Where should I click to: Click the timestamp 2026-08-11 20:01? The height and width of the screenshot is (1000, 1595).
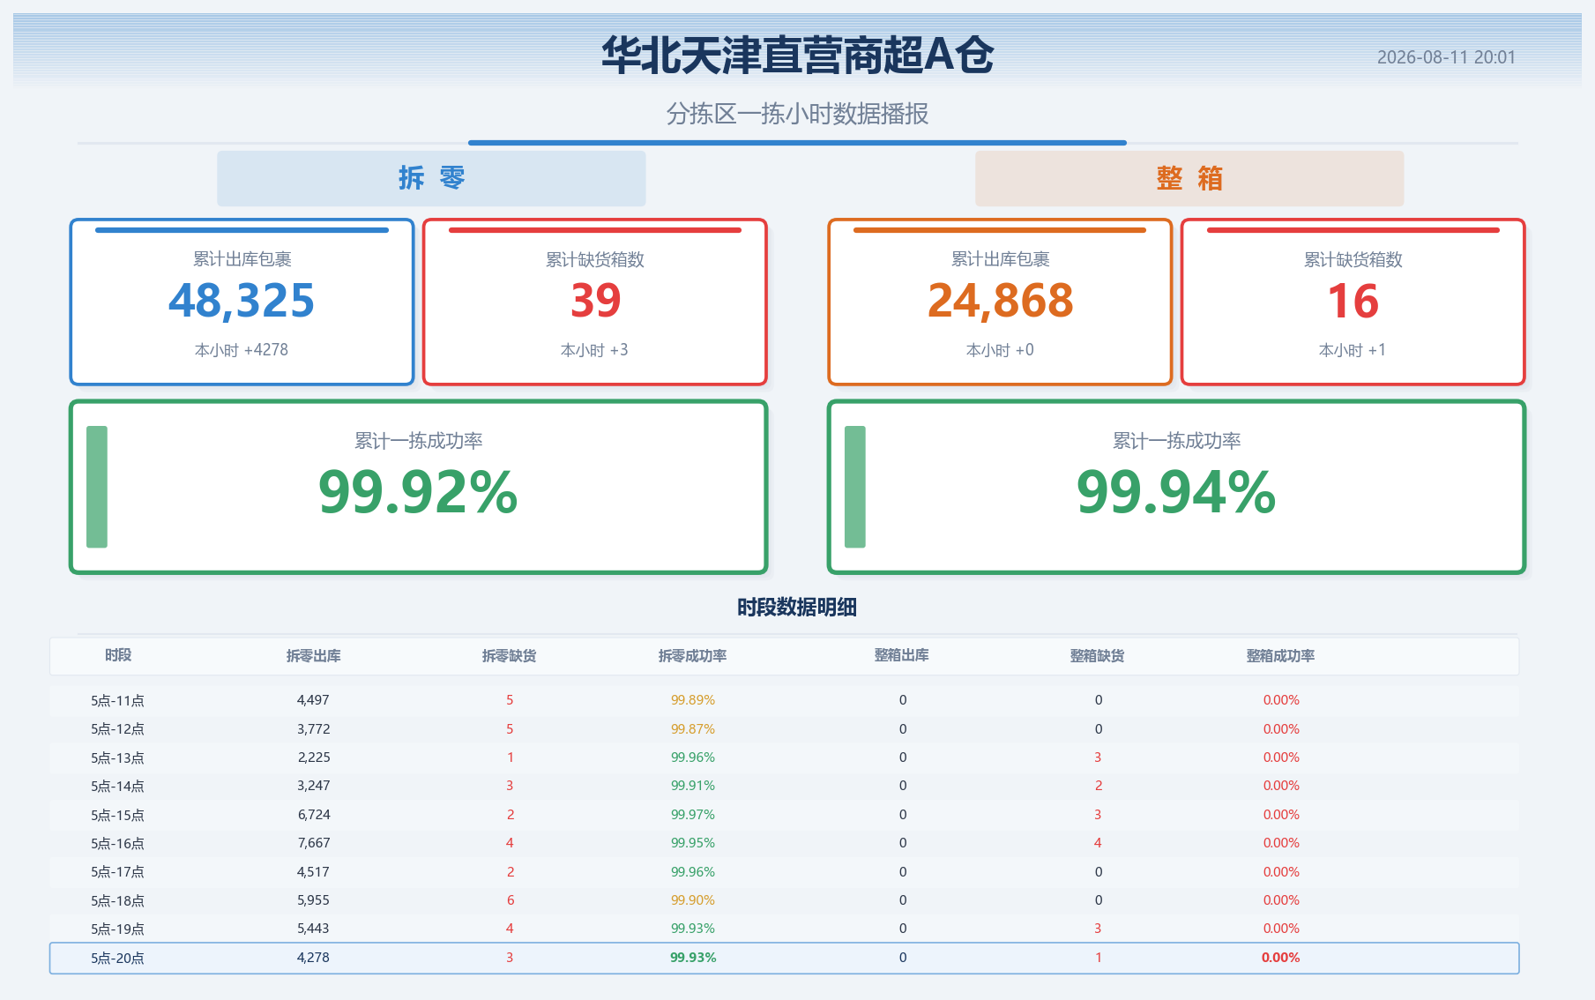1446,57
